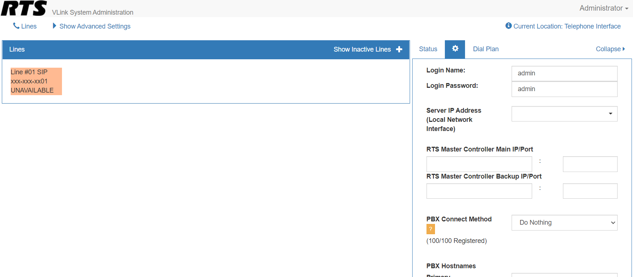The height and width of the screenshot is (277, 633).
Task: Click VLink System Administration title
Action: [93, 12]
